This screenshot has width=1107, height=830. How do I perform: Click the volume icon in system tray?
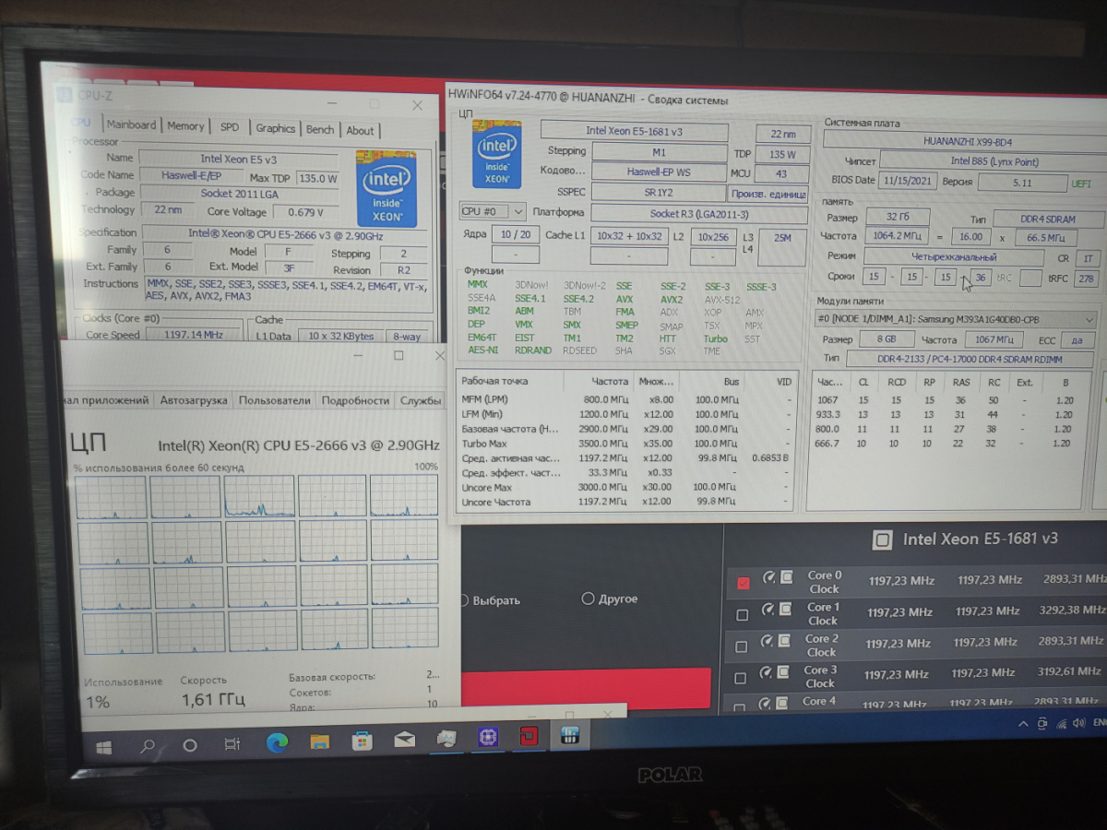coord(1061,724)
